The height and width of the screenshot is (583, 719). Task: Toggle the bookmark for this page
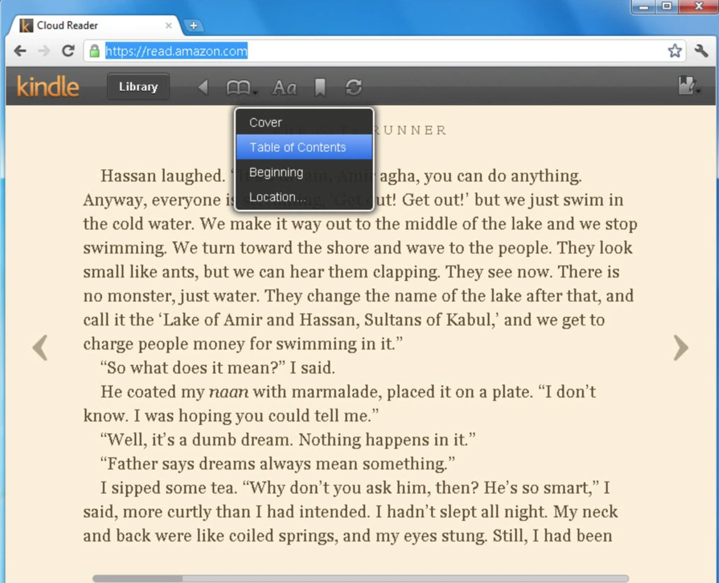pos(320,87)
